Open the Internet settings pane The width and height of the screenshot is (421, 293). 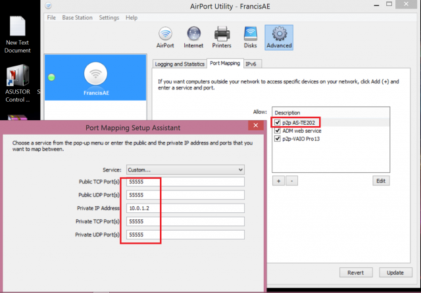pyautogui.click(x=193, y=37)
